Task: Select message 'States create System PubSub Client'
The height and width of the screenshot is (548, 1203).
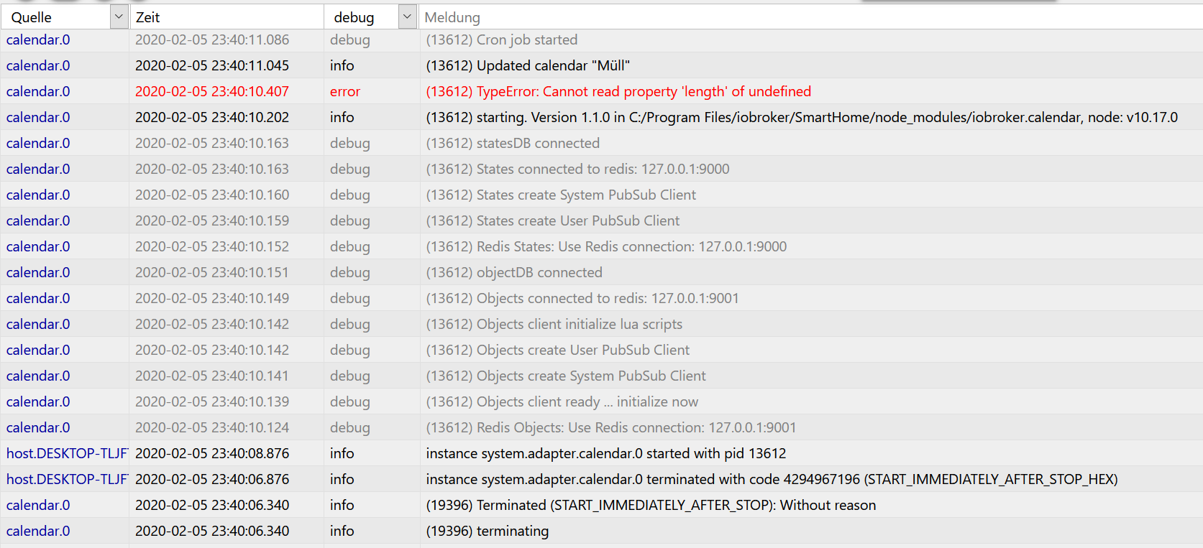Action: (x=561, y=195)
